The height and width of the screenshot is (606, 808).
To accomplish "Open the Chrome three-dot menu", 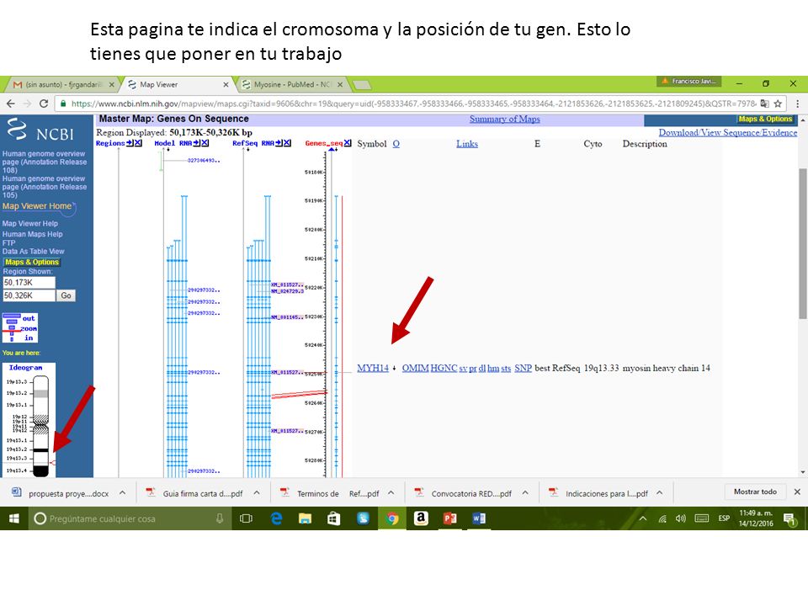I will (x=797, y=104).
